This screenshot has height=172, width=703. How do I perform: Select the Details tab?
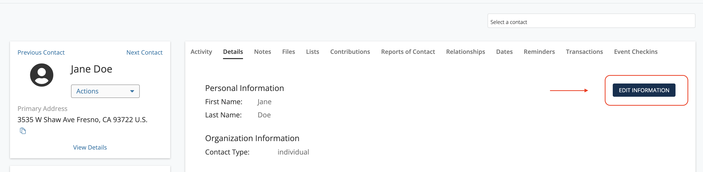[233, 52]
